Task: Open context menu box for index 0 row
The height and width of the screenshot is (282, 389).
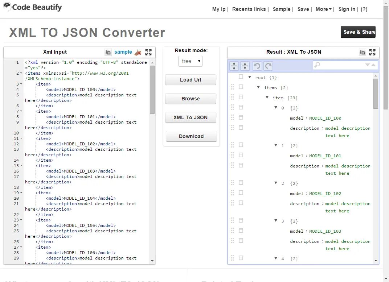Action: 241,107
